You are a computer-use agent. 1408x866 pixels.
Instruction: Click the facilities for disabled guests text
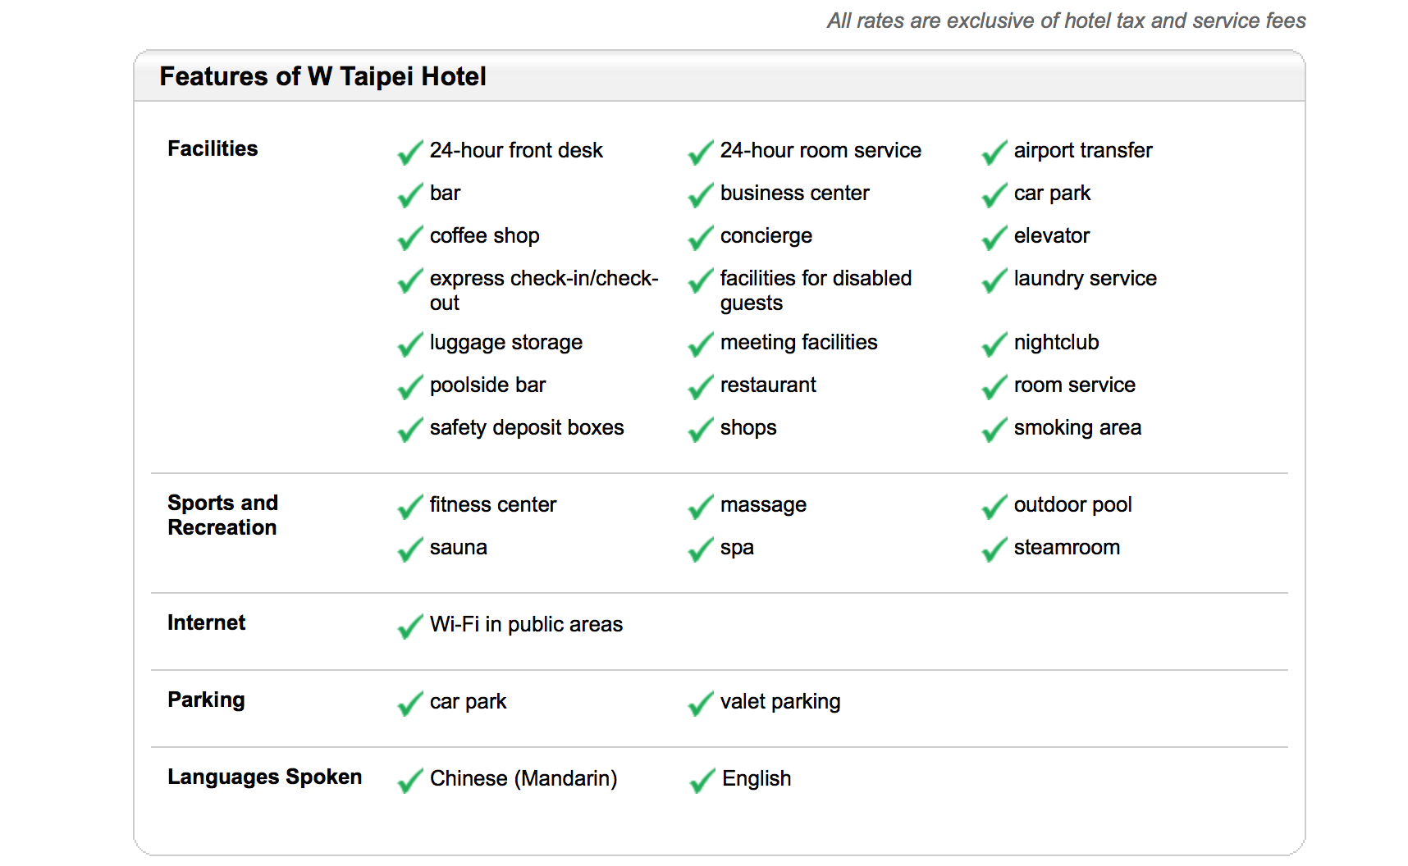click(x=816, y=290)
